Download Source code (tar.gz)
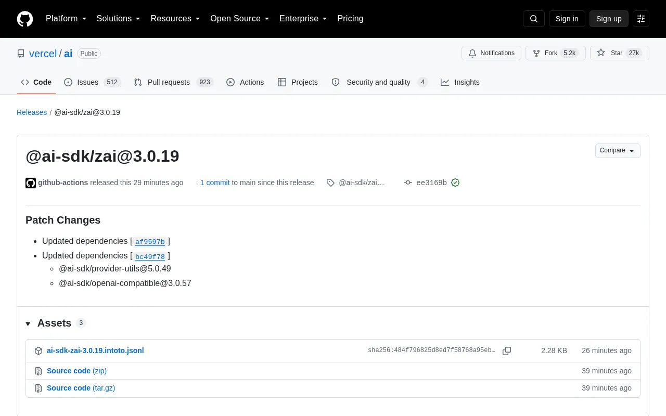The height and width of the screenshot is (416, 666). pyautogui.click(x=81, y=388)
